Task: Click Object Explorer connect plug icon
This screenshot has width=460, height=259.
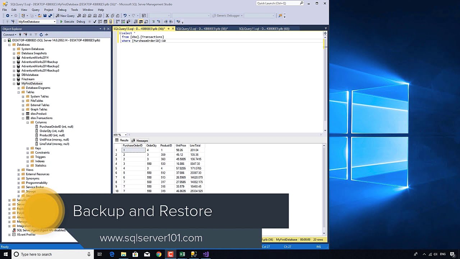Action: click(21, 35)
